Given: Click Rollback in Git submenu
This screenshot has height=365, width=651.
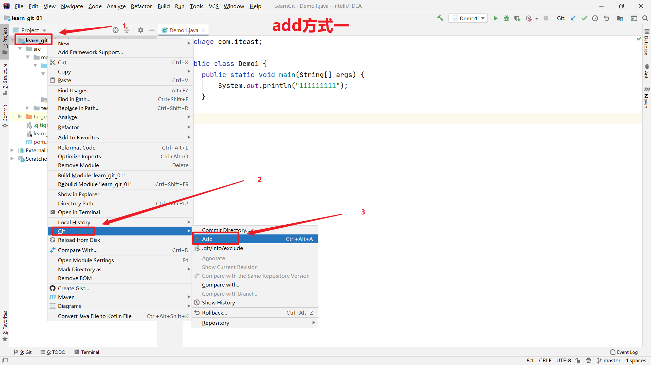Looking at the screenshot, I should (x=255, y=313).
